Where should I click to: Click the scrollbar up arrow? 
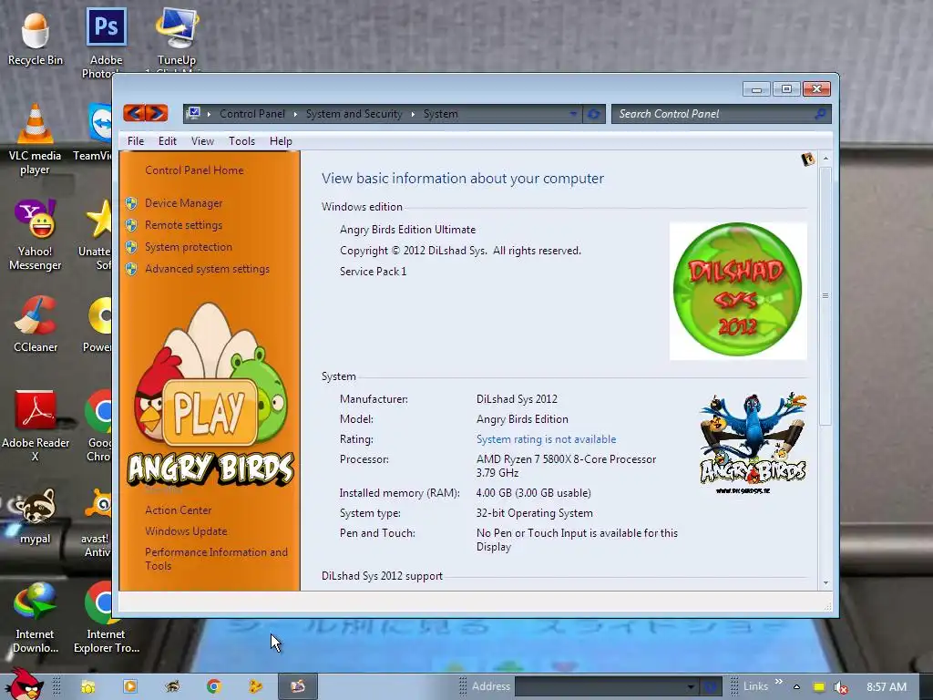[825, 159]
